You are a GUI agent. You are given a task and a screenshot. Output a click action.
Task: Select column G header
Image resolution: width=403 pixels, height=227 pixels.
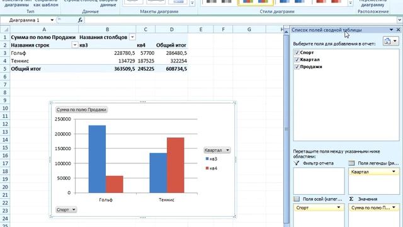click(249, 30)
